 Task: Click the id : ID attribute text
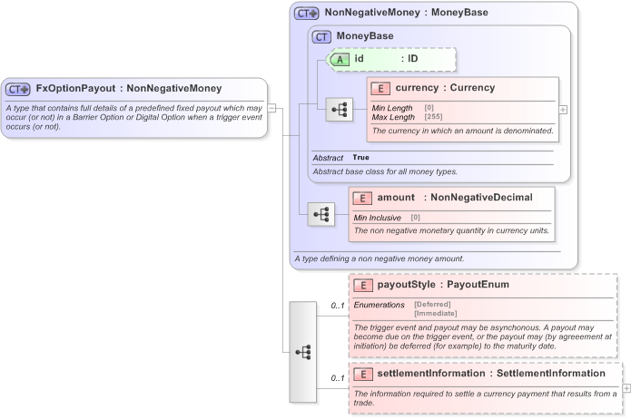tap(387, 59)
